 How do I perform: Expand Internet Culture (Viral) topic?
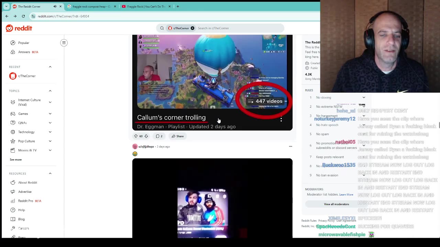(50, 102)
